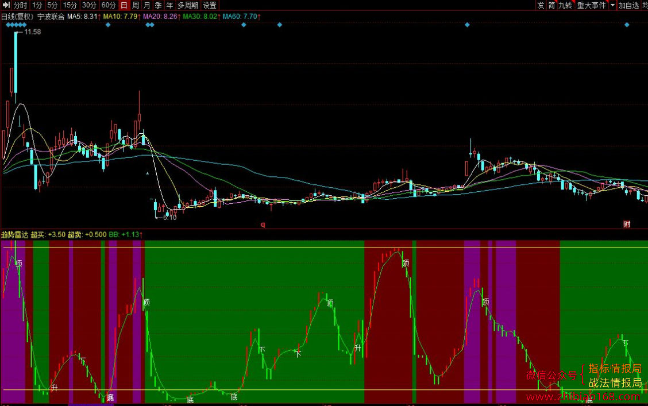Switch chart to the 15分 period
The height and width of the screenshot is (406, 648).
(70, 5)
